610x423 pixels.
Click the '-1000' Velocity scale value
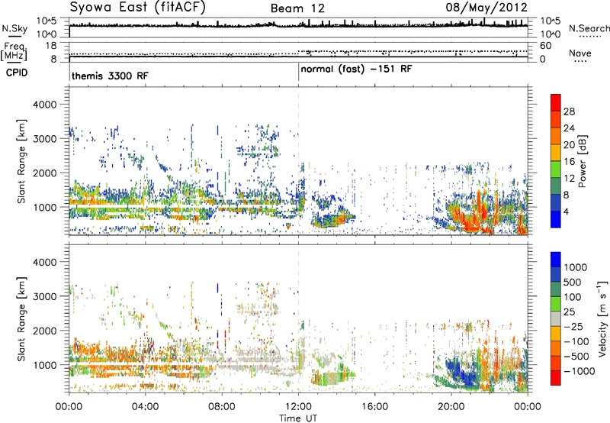[x=579, y=371]
